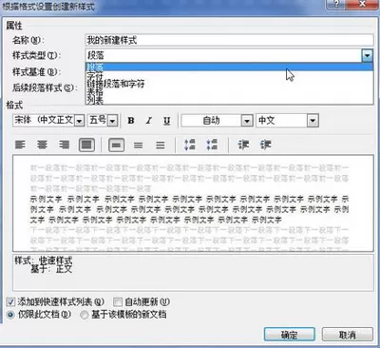Set 1.5 line spacing
The image size is (380, 348).
[x=138, y=145]
